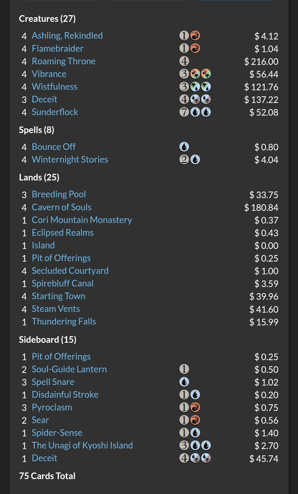Click the generic 4 mana icon for Roaming Throne

[184, 61]
